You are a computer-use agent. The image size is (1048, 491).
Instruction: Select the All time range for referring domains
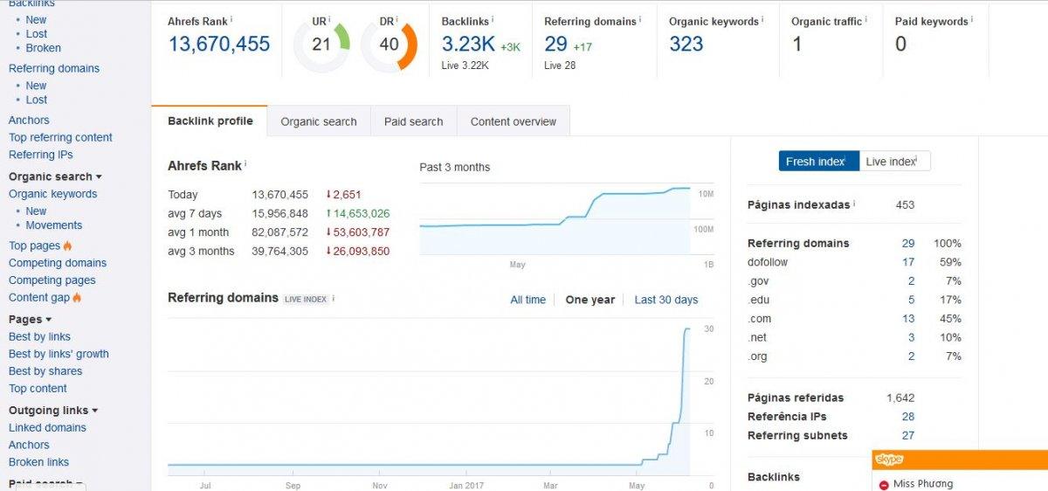point(528,300)
